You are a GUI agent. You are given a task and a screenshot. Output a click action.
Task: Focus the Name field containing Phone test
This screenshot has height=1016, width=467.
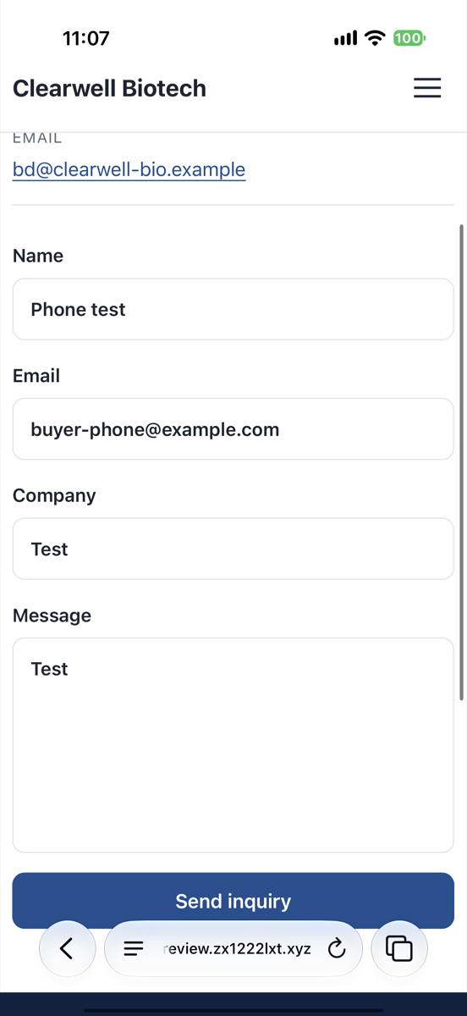click(x=233, y=309)
